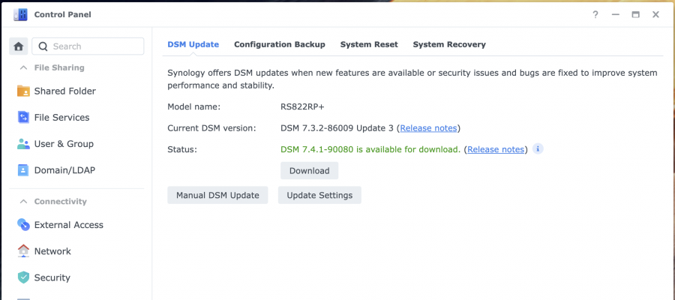Click the Control Panel app icon in title bar
The height and width of the screenshot is (300, 675).
click(19, 15)
